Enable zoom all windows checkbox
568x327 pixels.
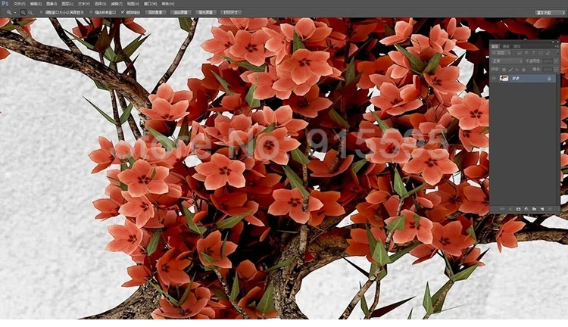(x=92, y=12)
